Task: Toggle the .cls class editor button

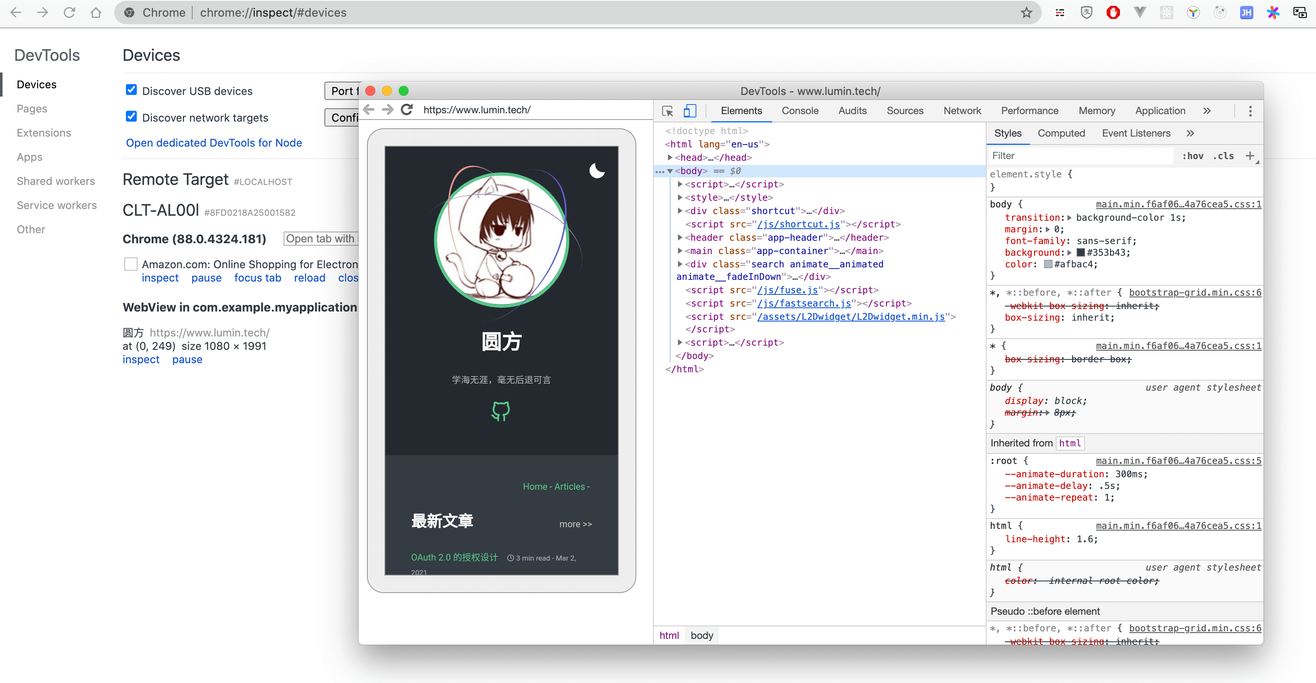Action: 1223,156
